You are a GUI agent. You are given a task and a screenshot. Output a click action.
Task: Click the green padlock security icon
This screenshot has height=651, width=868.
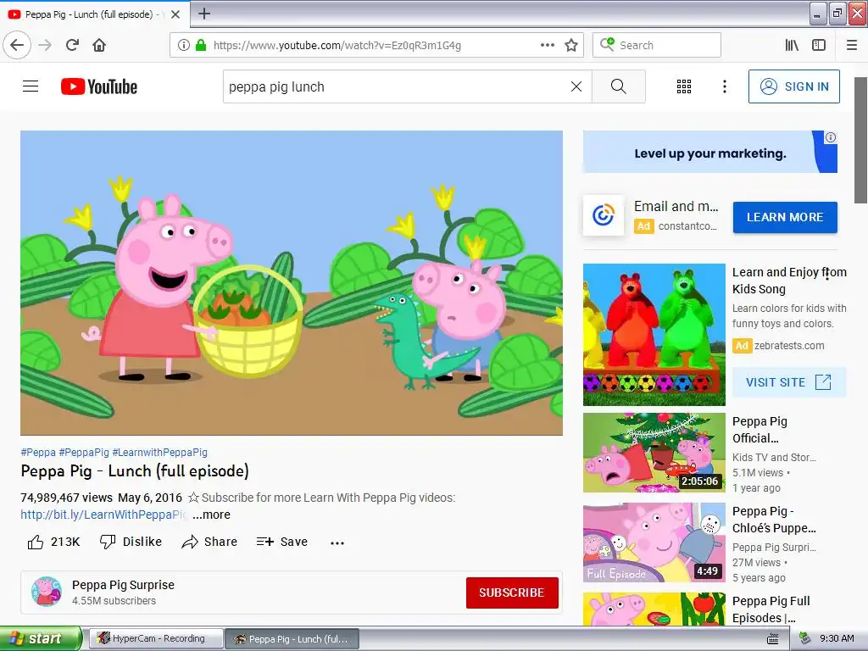click(x=201, y=46)
